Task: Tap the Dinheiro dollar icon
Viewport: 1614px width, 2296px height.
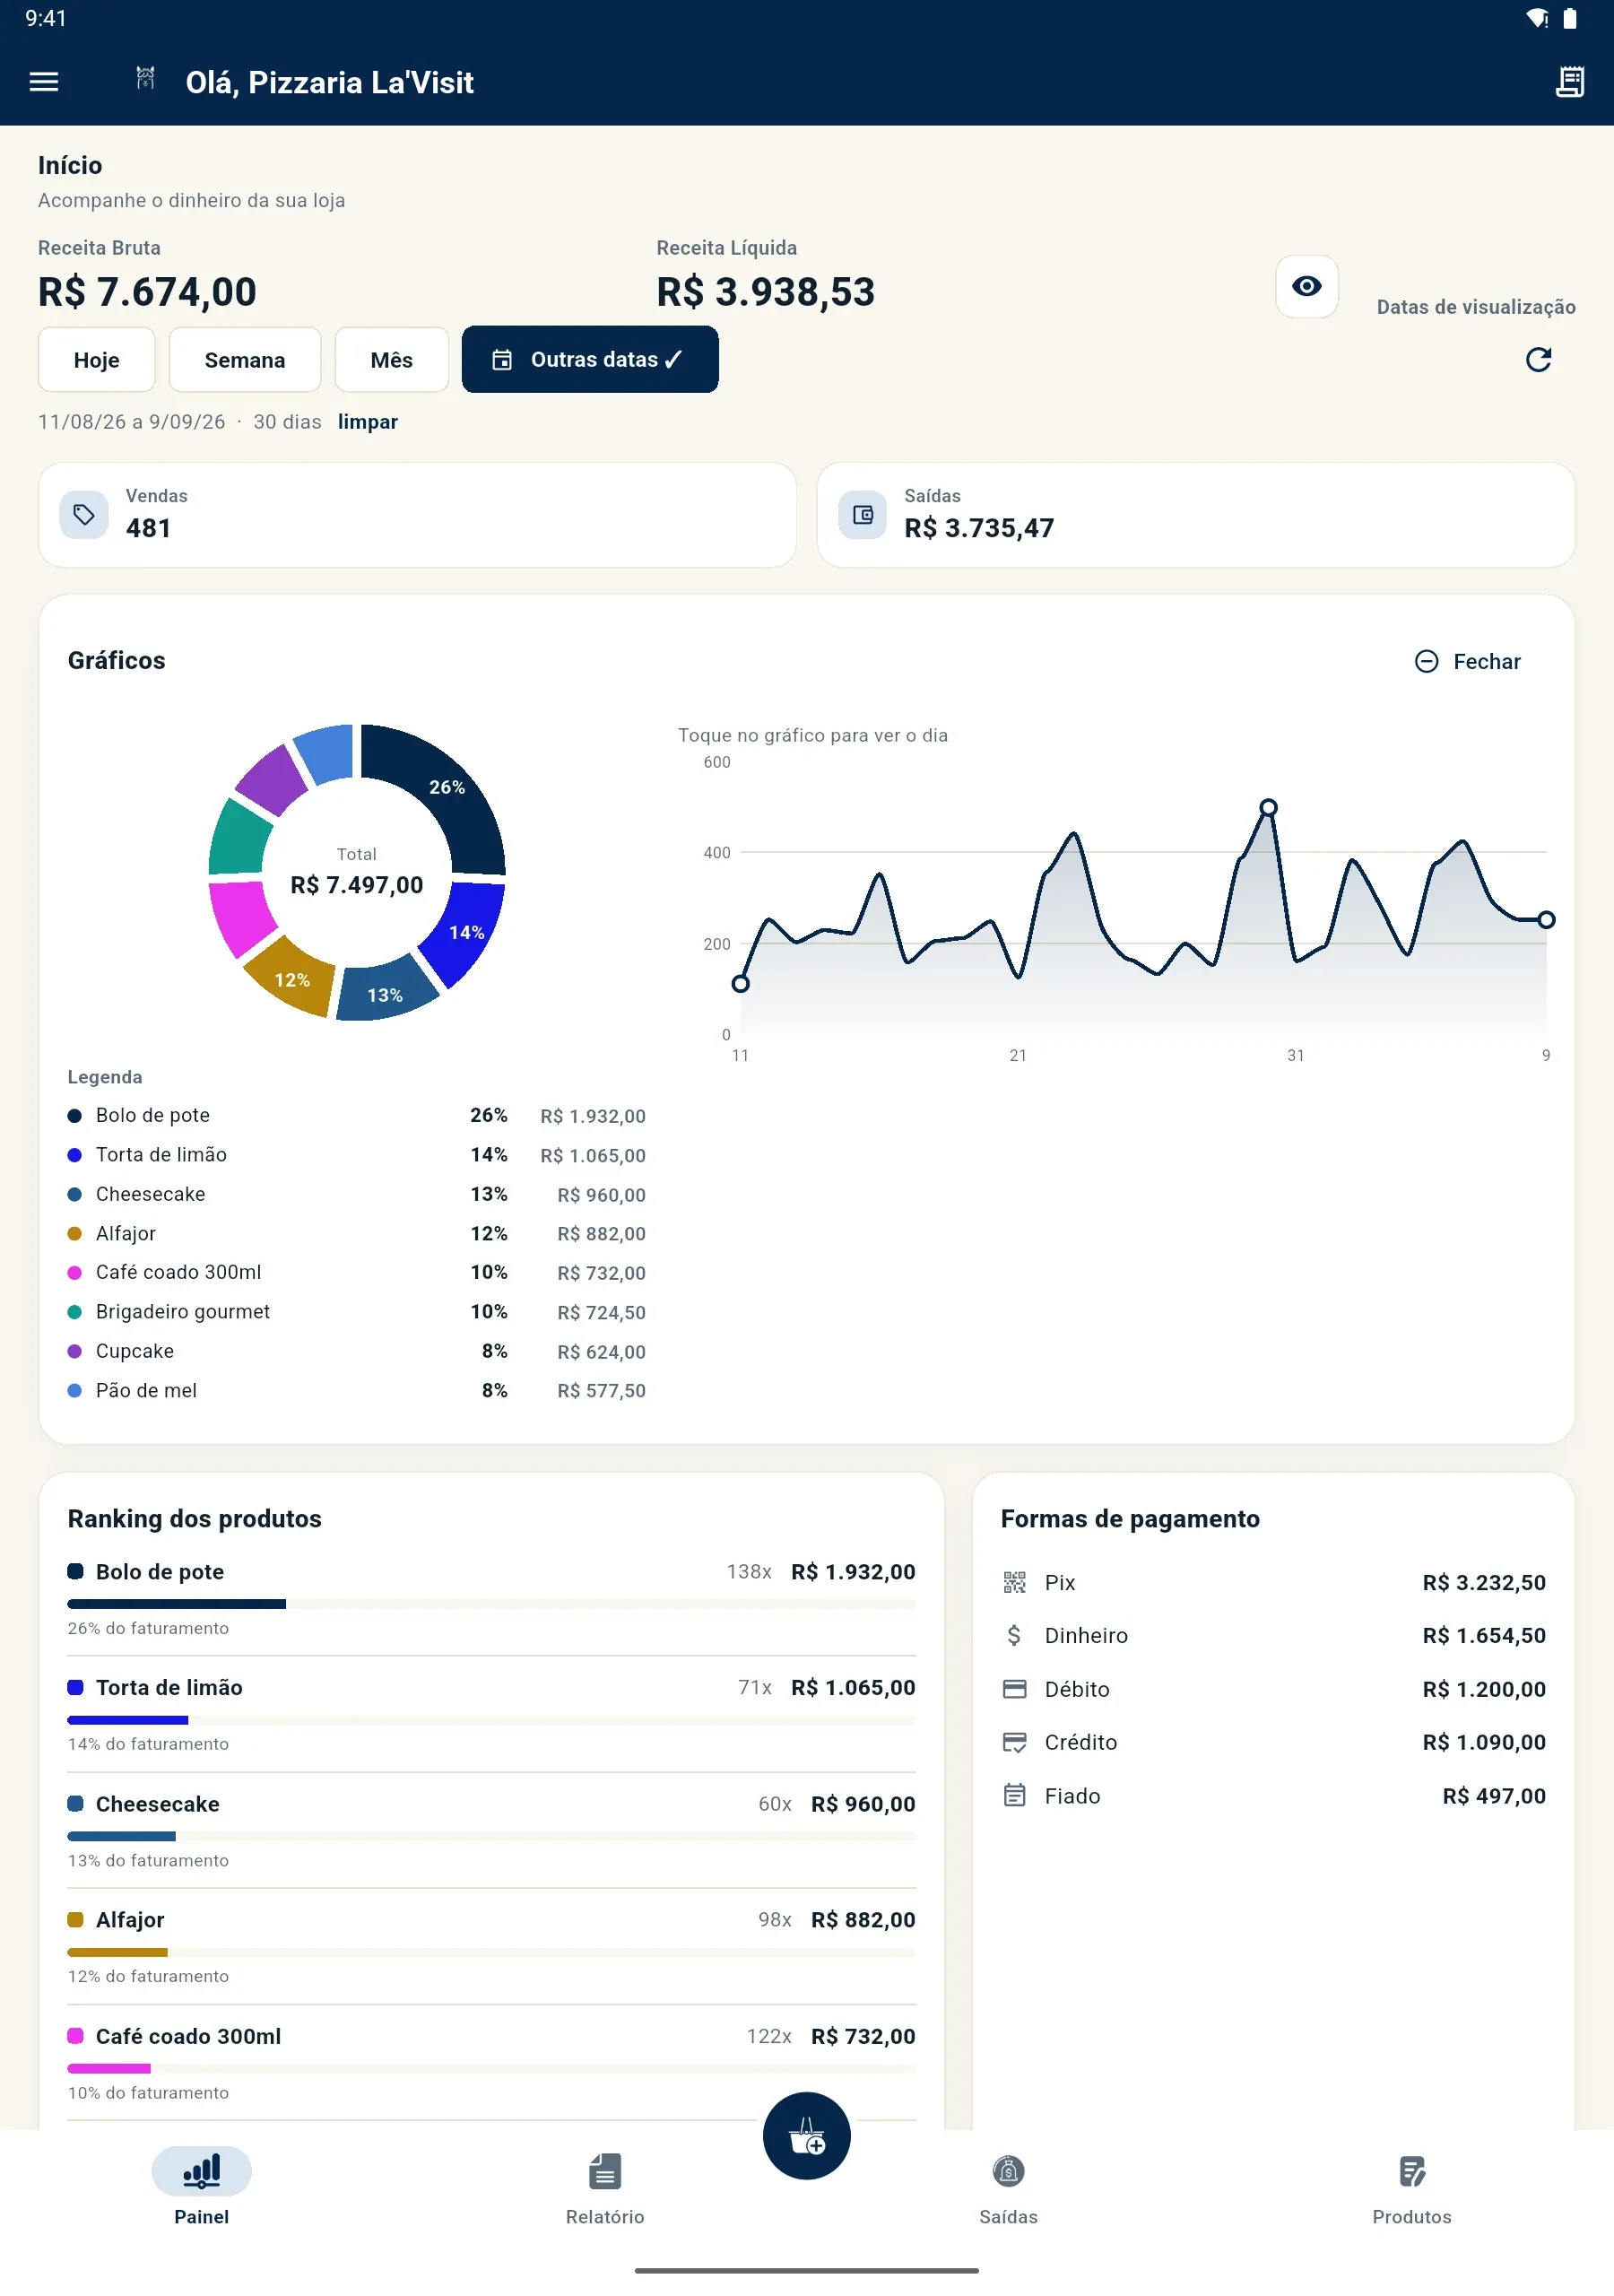Action: coord(1014,1635)
